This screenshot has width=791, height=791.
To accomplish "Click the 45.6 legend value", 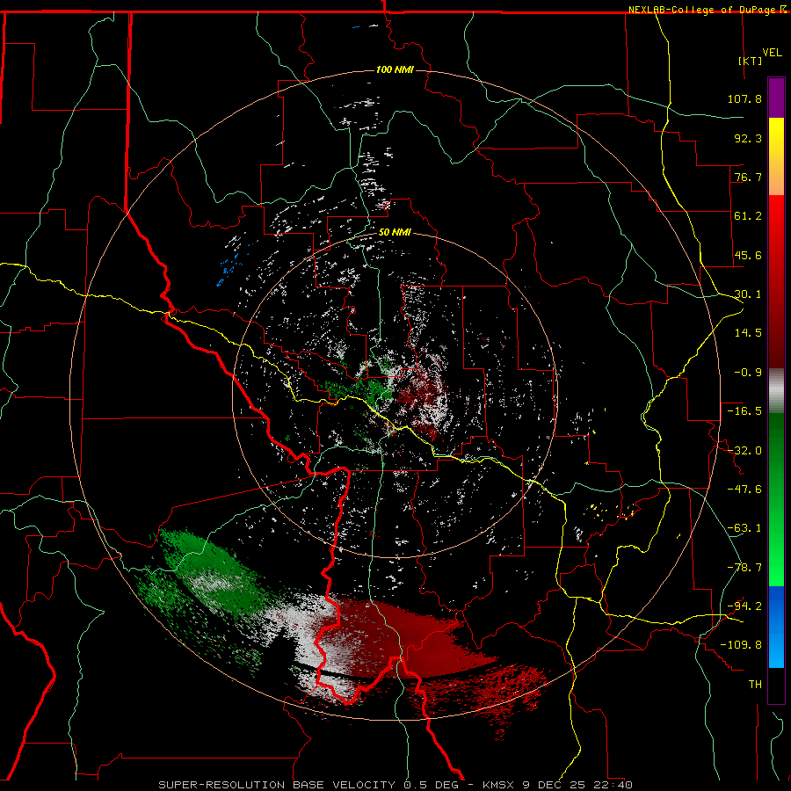I will (x=748, y=255).
